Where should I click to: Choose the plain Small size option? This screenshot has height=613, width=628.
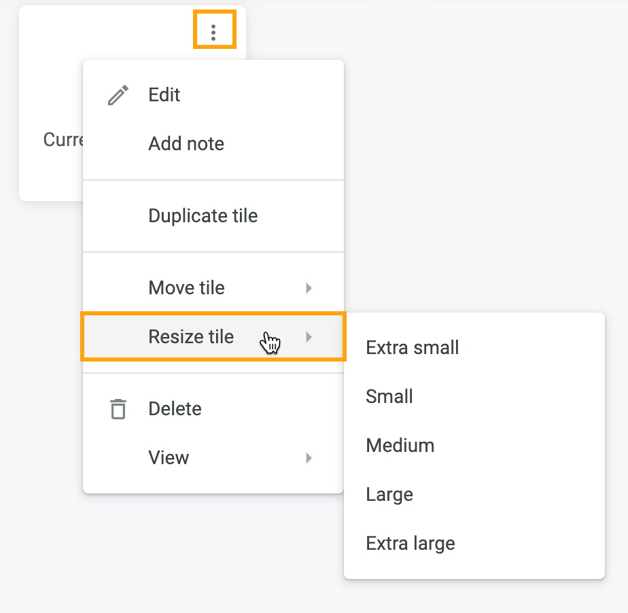(474, 396)
